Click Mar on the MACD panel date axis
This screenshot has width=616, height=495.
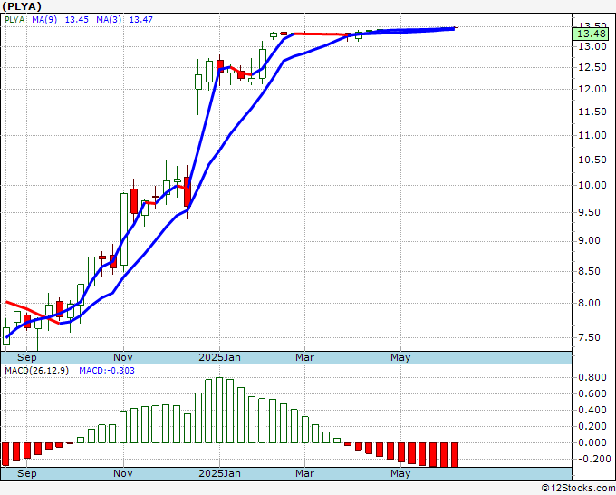[305, 473]
